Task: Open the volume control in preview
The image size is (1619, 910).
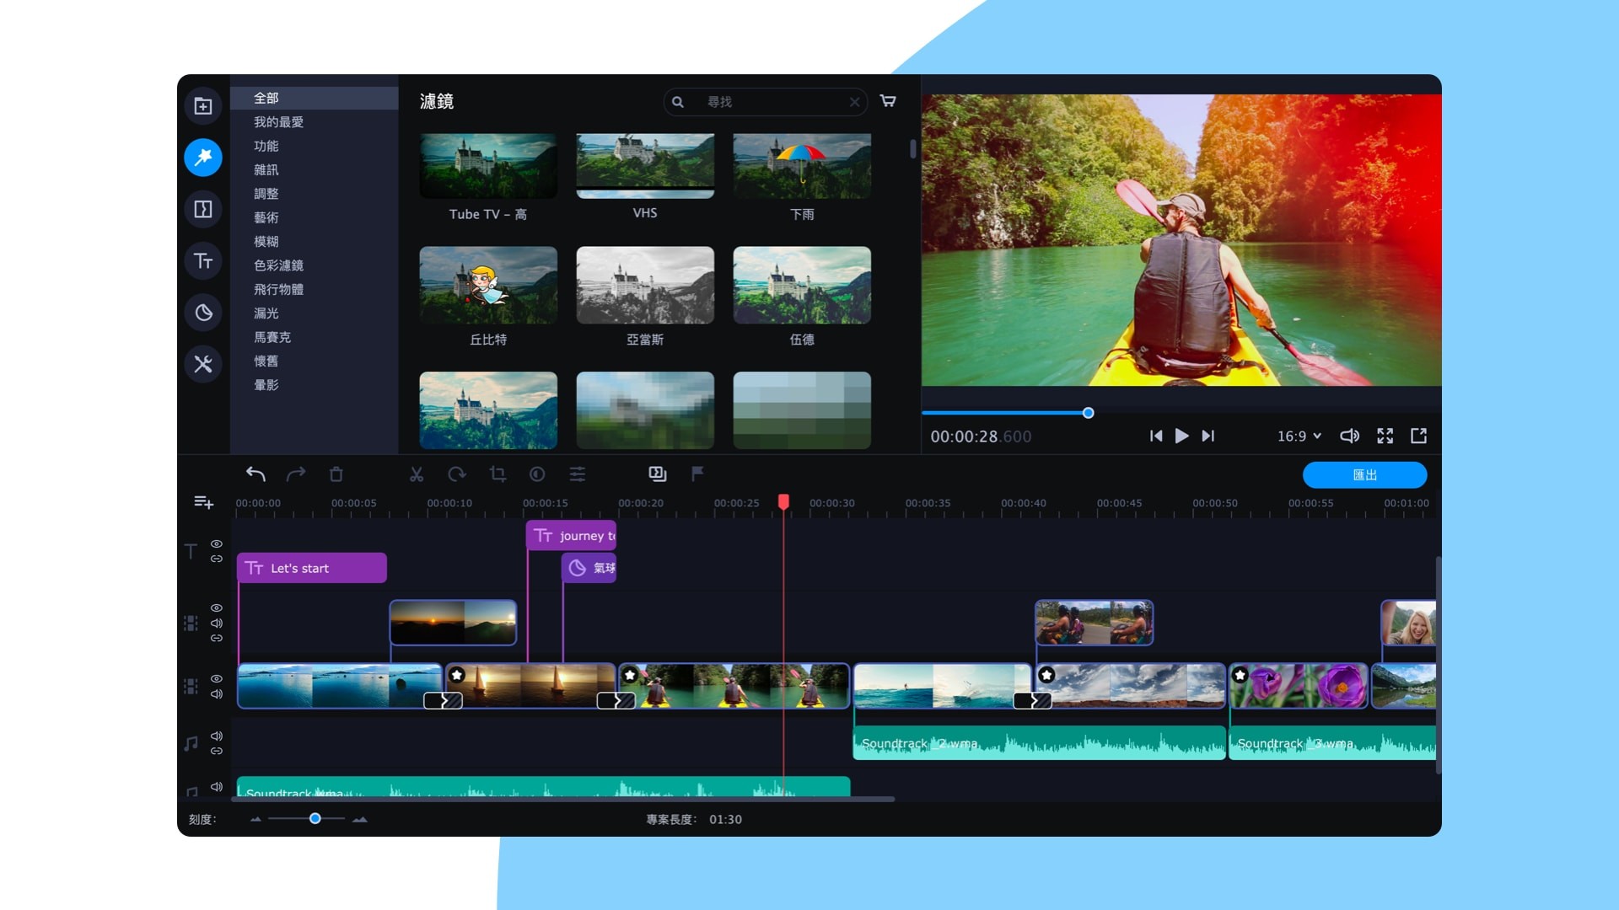Action: coord(1349,436)
